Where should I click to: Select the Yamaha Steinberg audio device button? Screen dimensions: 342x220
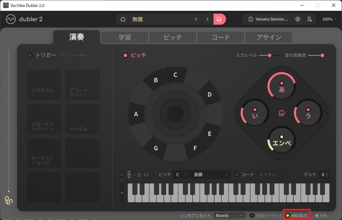(x=268, y=19)
